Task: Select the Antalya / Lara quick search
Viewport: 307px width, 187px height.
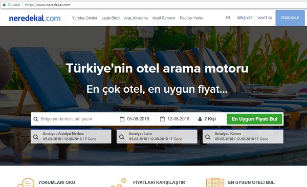Action: coord(157,136)
